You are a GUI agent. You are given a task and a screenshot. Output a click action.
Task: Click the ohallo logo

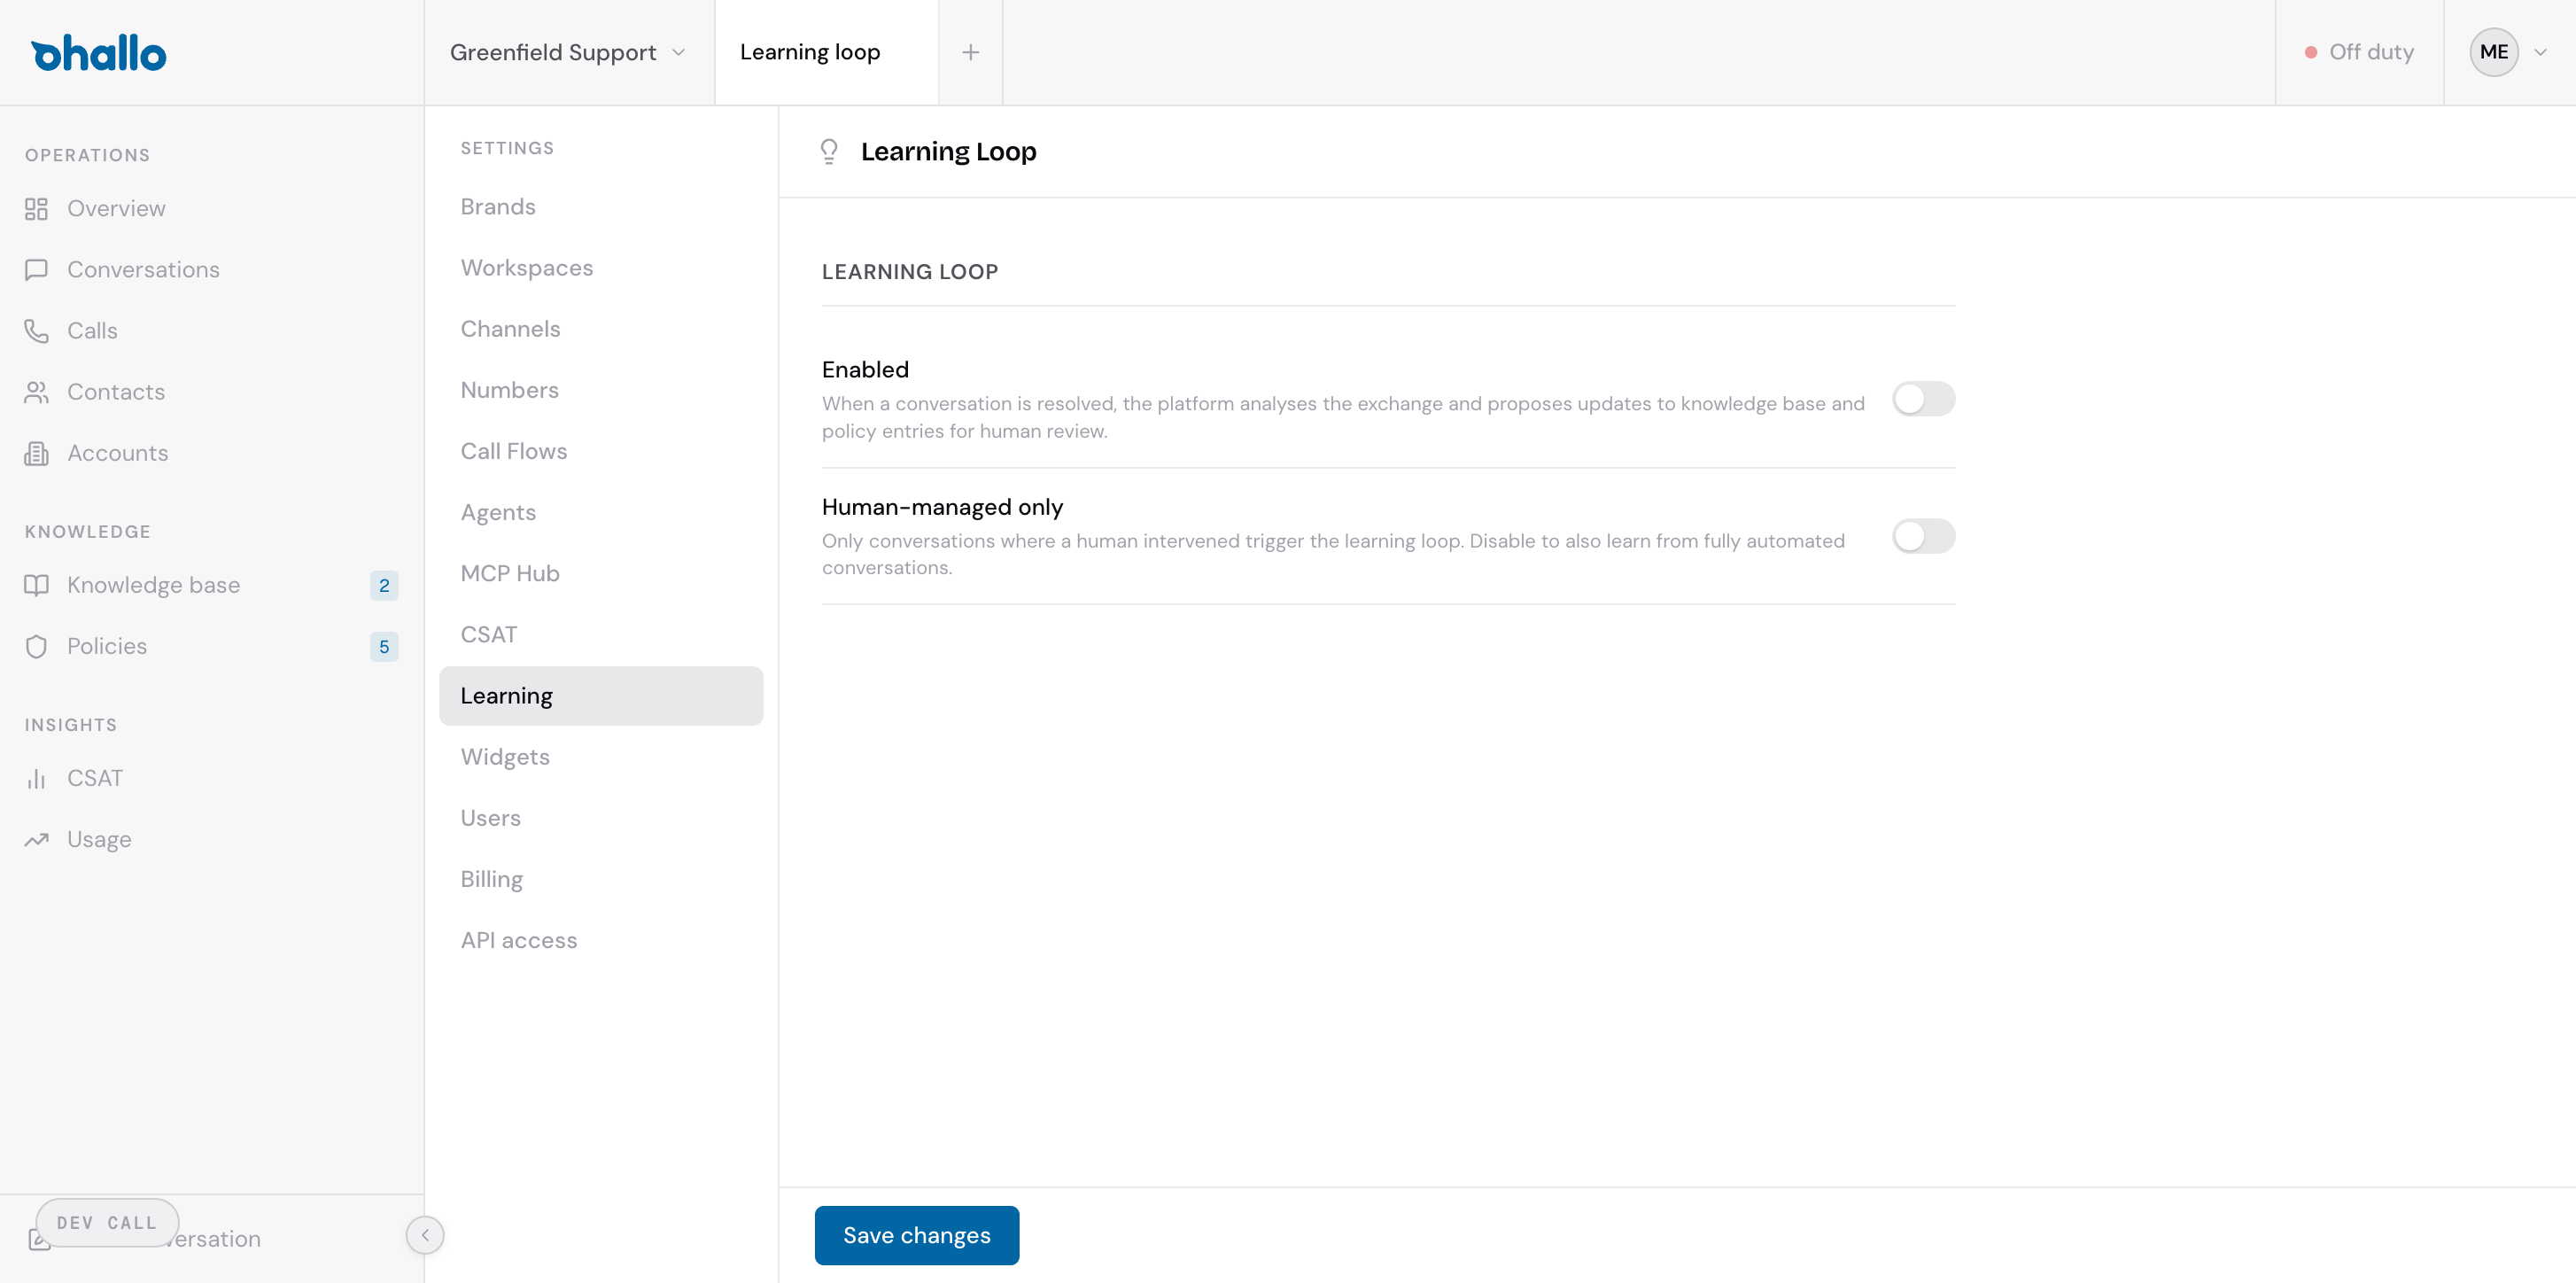pyautogui.click(x=98, y=53)
